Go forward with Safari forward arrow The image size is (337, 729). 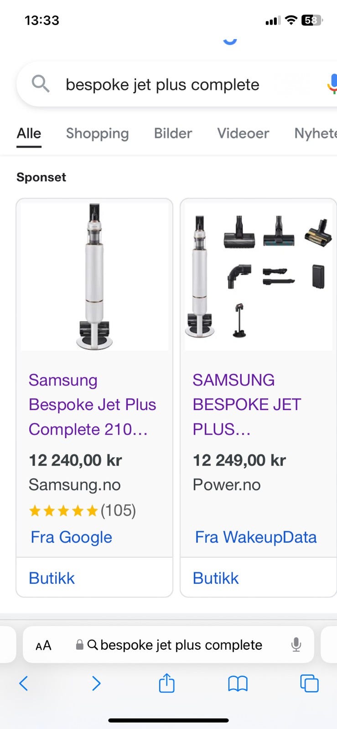[x=96, y=683]
